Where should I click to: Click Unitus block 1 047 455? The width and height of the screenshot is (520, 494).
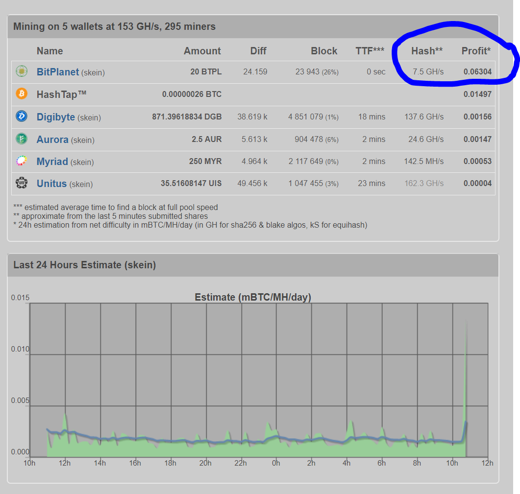(x=305, y=184)
